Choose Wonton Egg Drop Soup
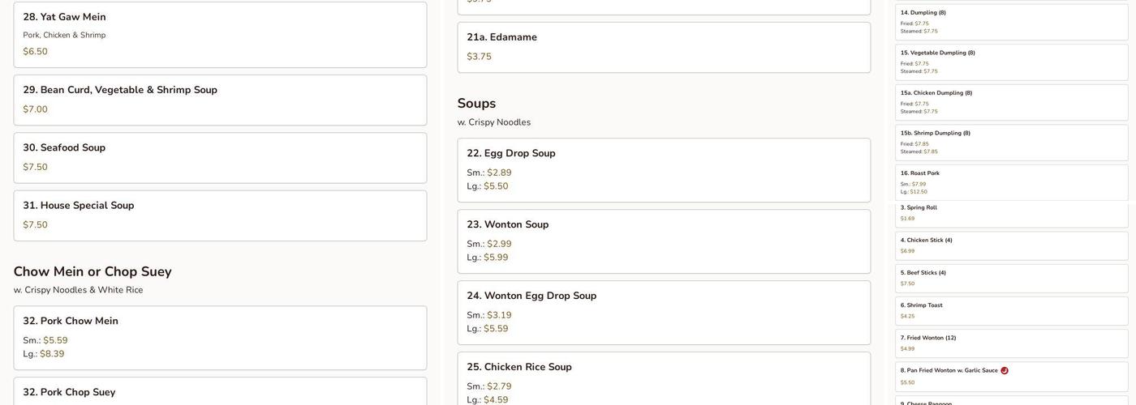 (664, 313)
